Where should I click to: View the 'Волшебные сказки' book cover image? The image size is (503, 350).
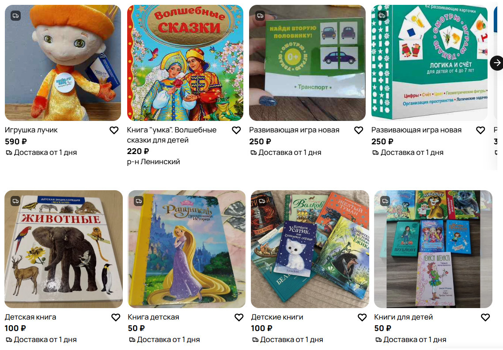(x=185, y=63)
